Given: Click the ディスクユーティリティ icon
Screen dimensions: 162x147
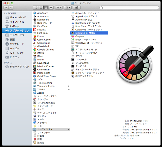Looking at the screenshot, I should [73, 69].
